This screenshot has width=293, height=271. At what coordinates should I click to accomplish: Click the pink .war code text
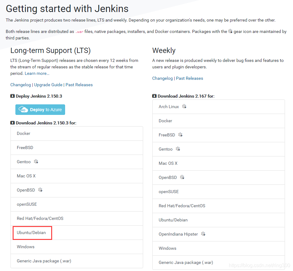tap(79, 32)
